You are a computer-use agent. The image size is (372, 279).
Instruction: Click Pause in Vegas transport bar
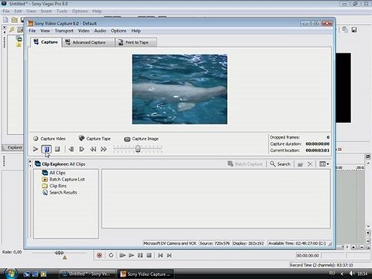pyautogui.click(x=140, y=256)
